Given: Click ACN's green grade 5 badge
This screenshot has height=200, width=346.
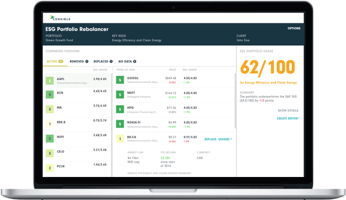Looking at the screenshot, I should tap(50, 95).
